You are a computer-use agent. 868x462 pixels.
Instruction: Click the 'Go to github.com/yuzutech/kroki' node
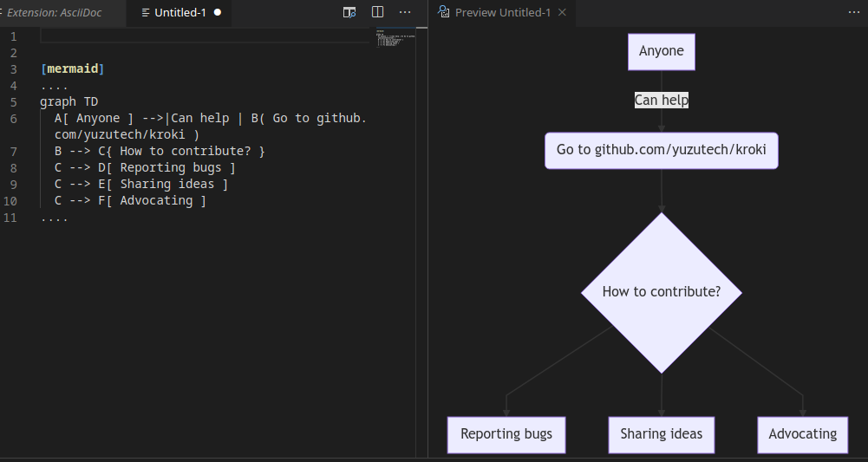click(x=662, y=151)
